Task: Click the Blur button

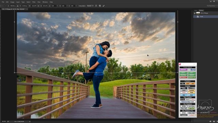Action: click(x=191, y=95)
